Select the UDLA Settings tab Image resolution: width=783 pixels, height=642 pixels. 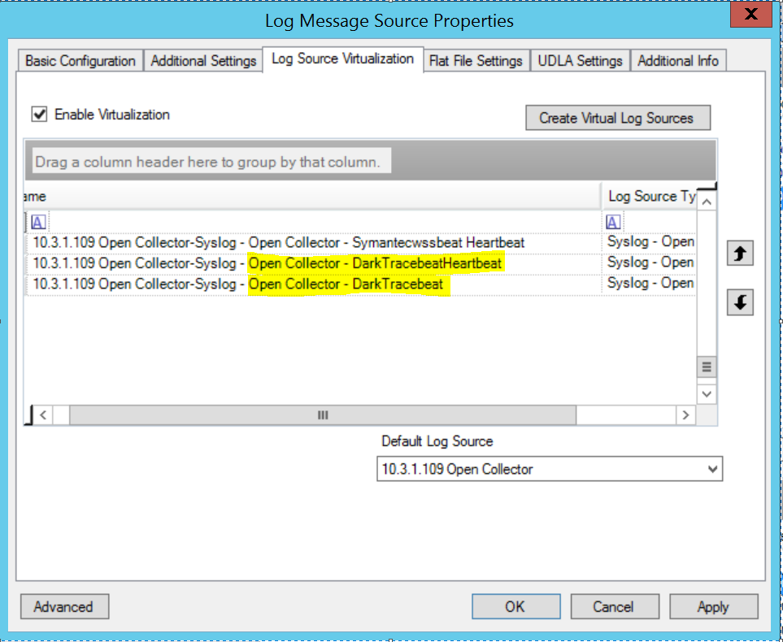580,61
